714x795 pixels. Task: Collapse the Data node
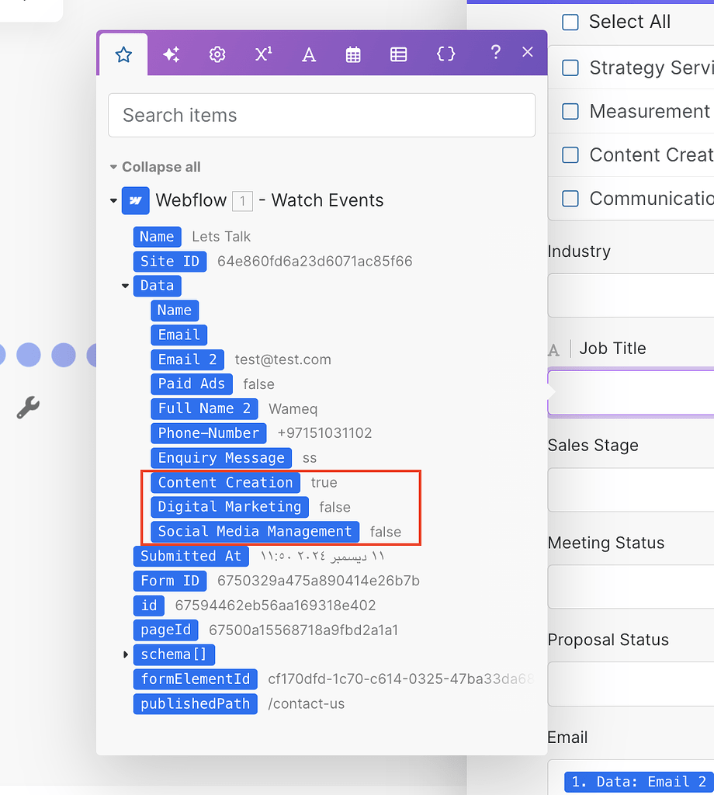125,286
